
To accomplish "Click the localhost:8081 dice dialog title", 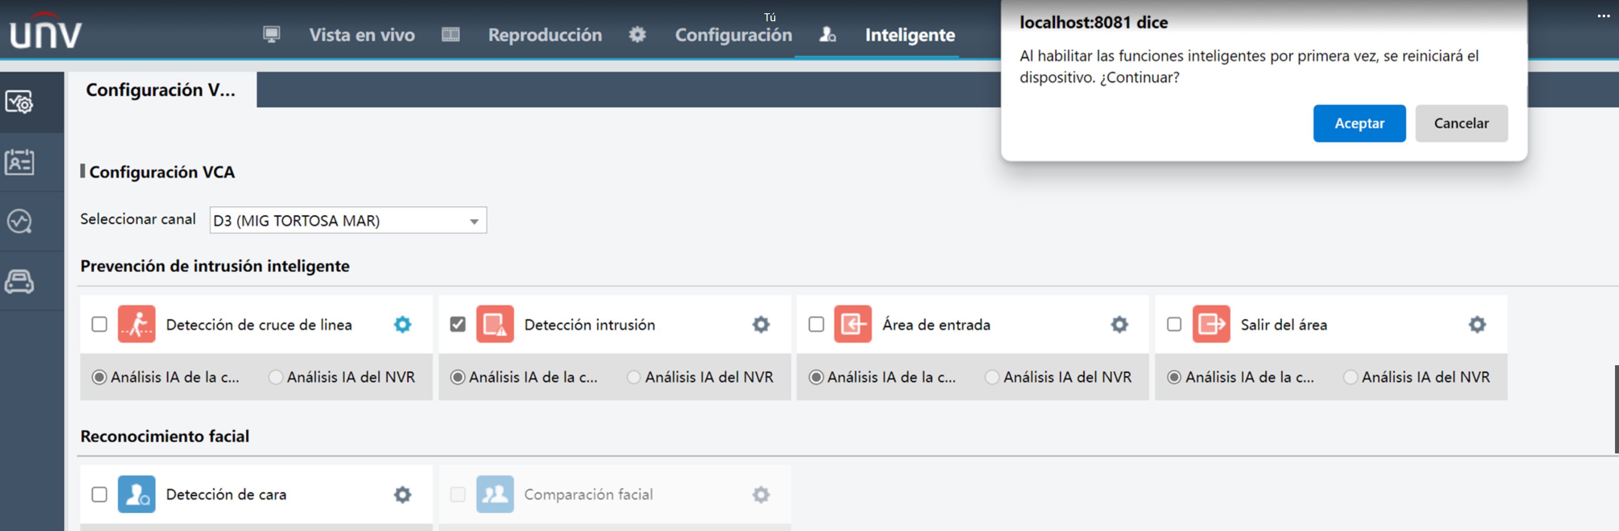I will (x=1094, y=23).
